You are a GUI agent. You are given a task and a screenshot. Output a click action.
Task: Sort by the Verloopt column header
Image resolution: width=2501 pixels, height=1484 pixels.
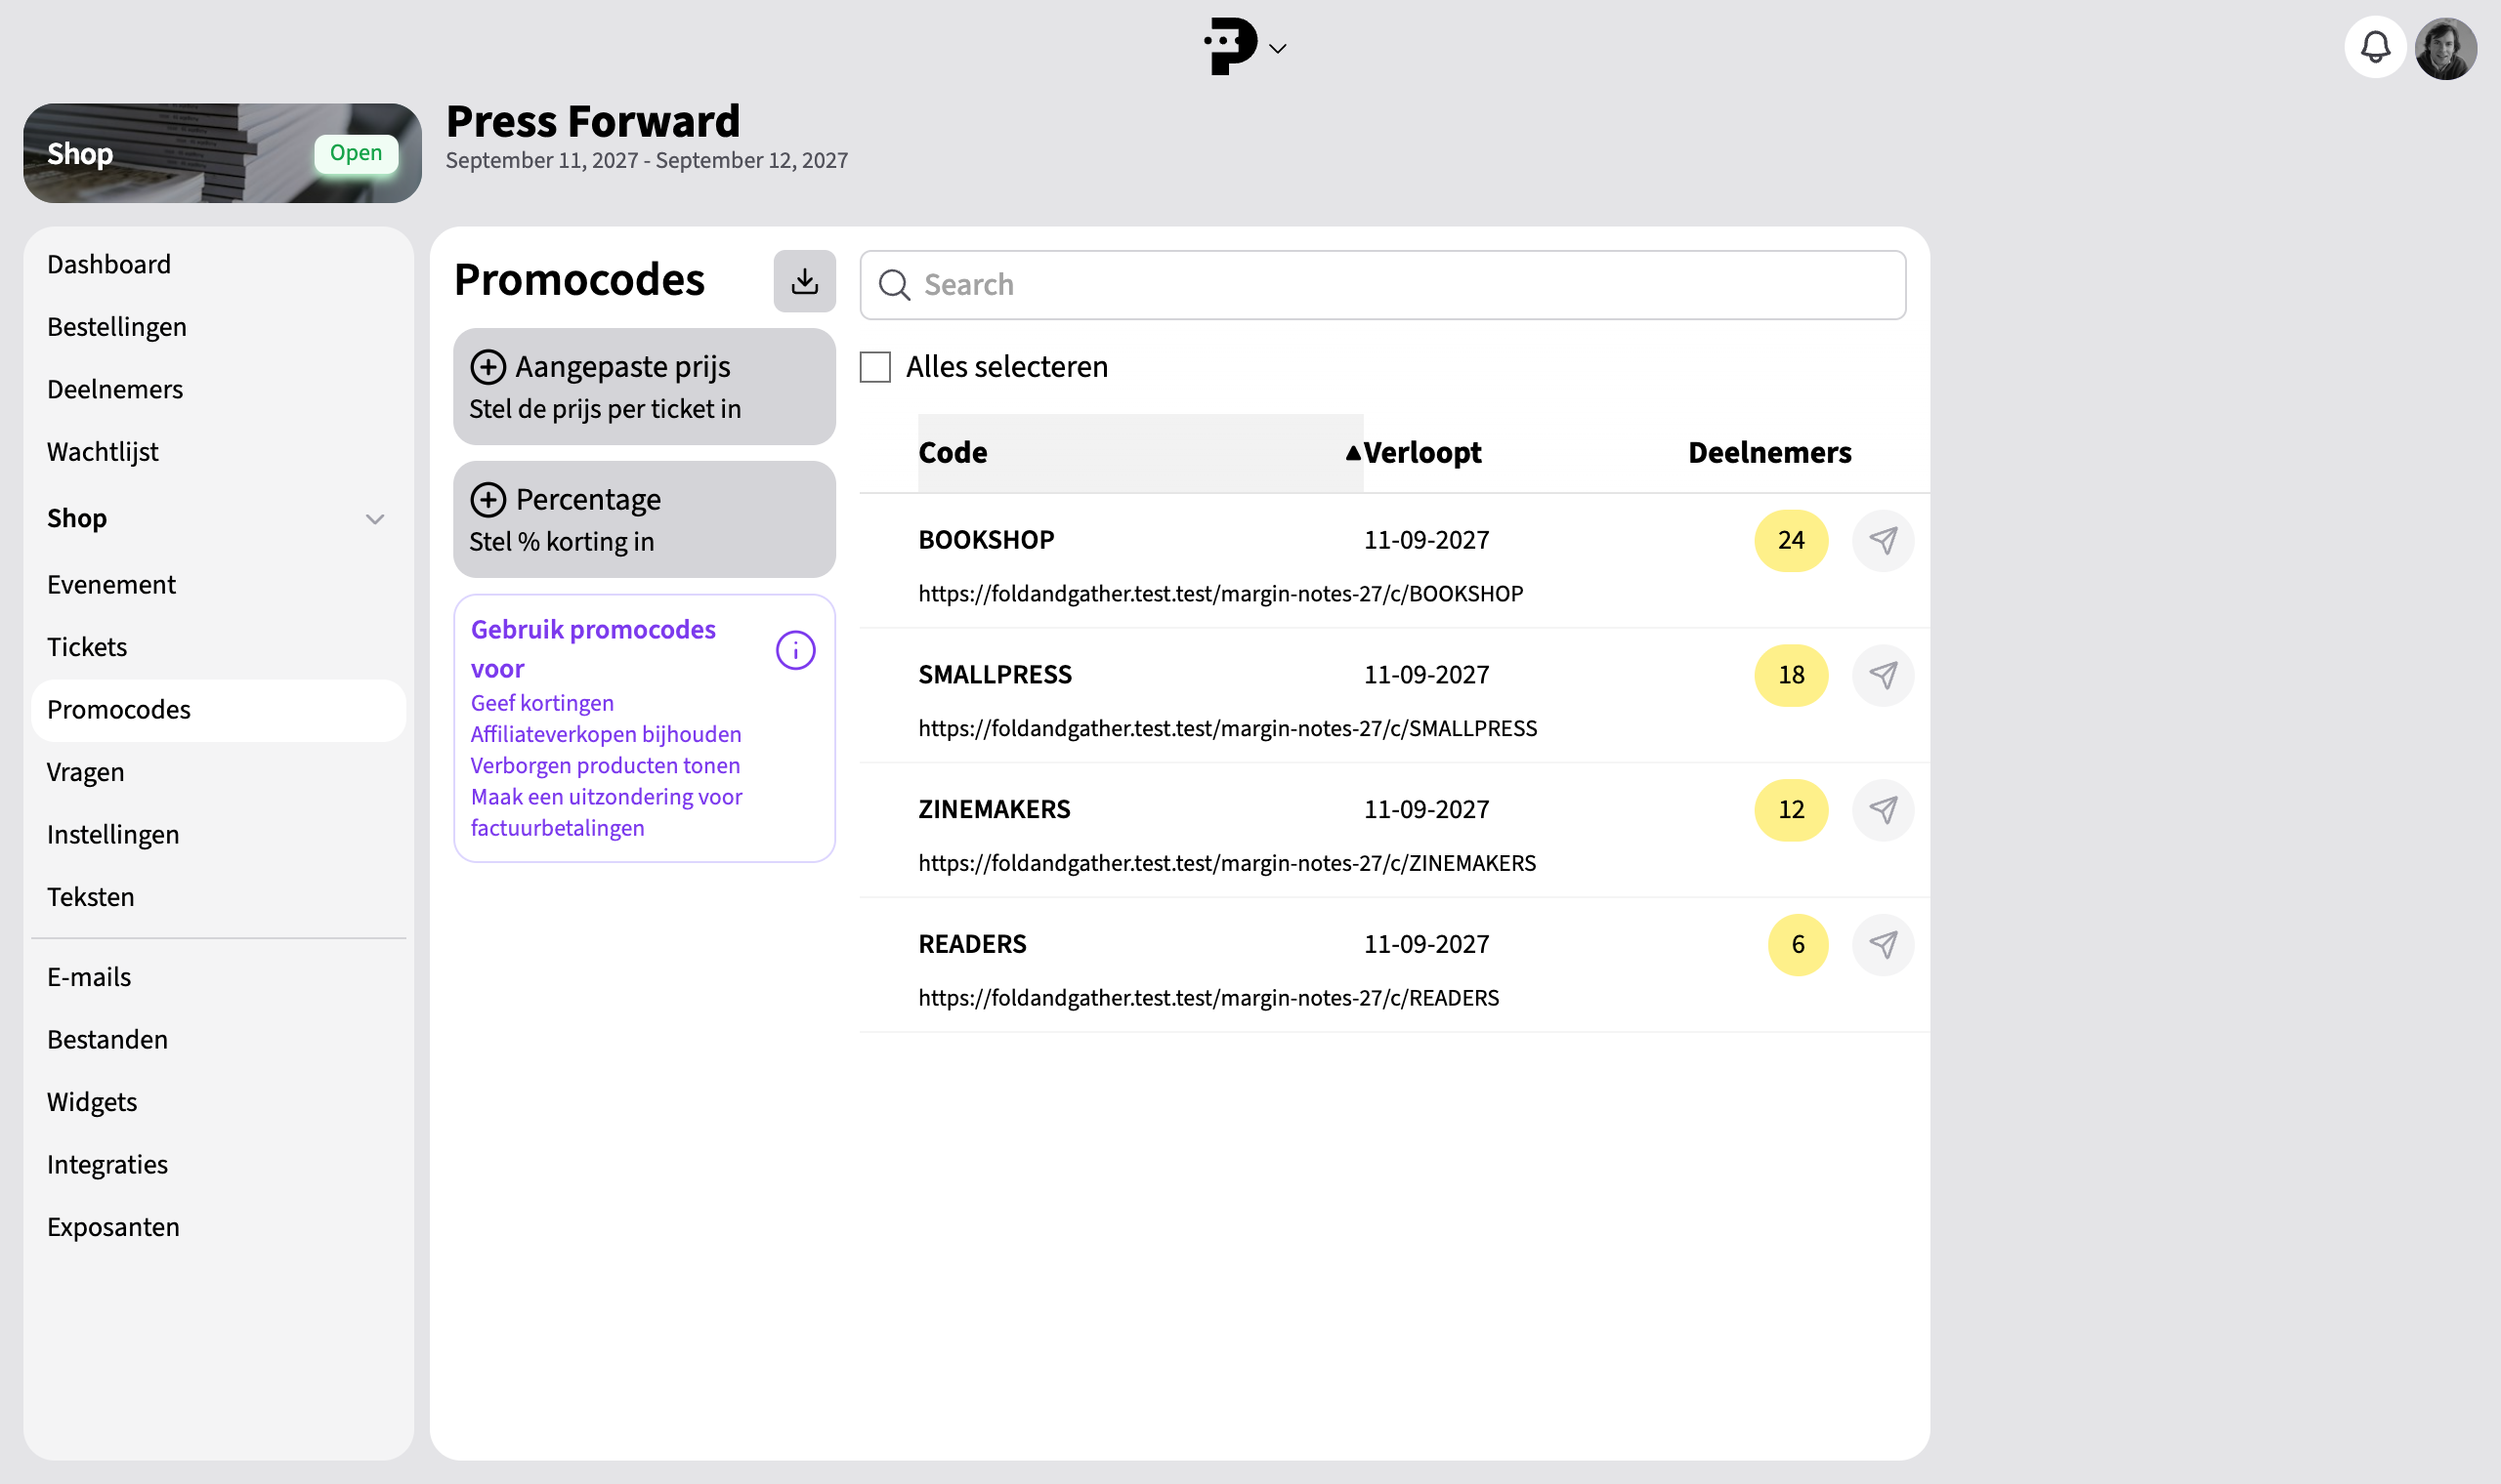1421,453
